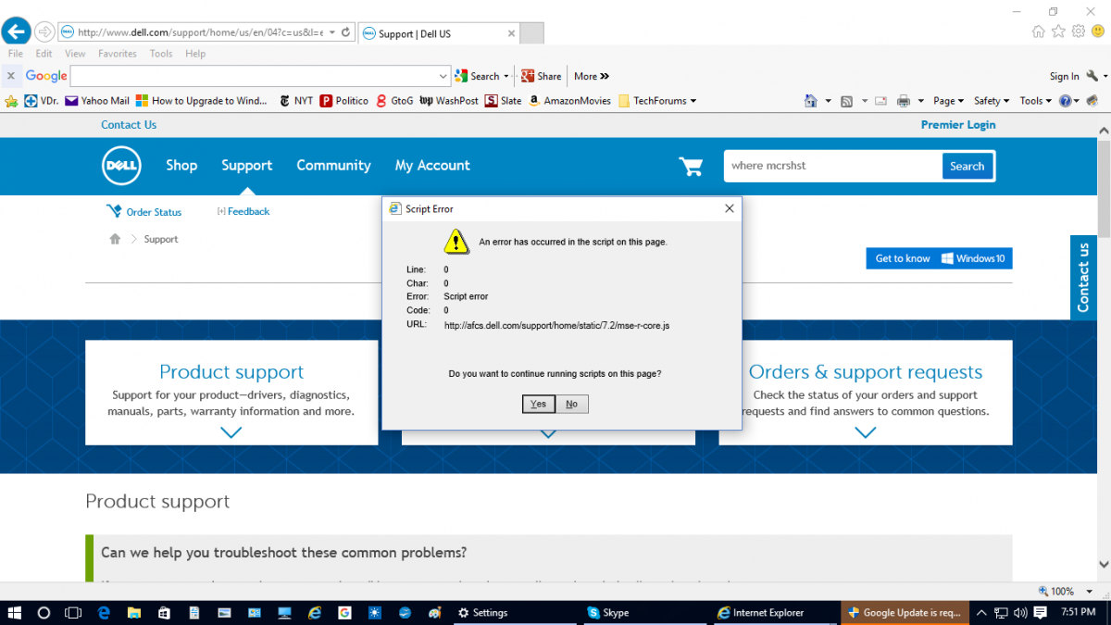Screen dimensions: 1111x625
Task: Click Yes in the Script Error dialog
Action: tap(539, 404)
